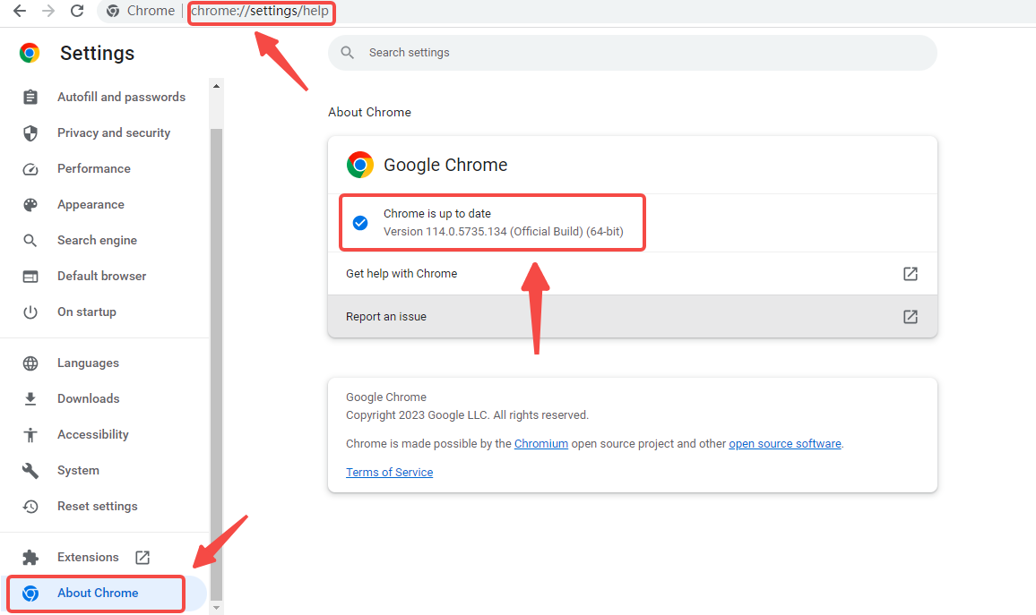The width and height of the screenshot is (1036, 615).
Task: Go to On startup settings
Action: point(87,312)
